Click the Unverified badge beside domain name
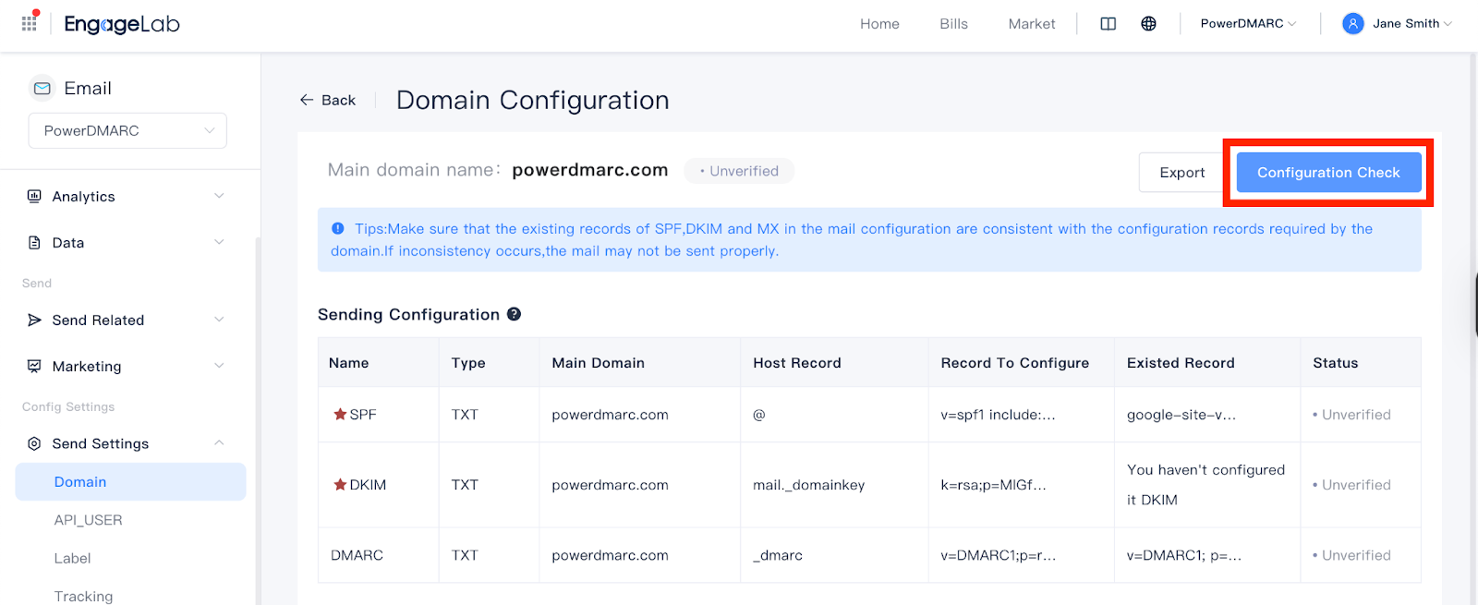 tap(739, 171)
